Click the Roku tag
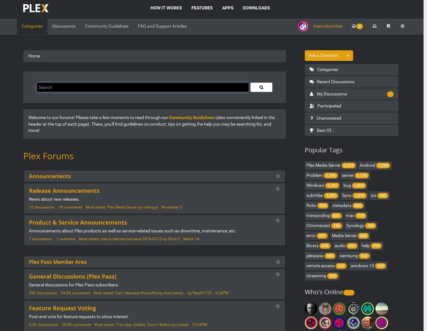The image size is (427, 331). pos(317,206)
